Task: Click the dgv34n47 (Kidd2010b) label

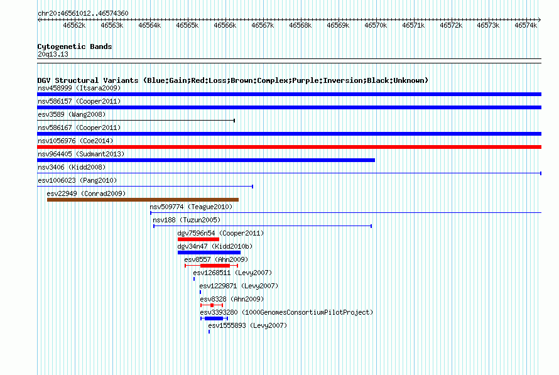Action: (215, 246)
